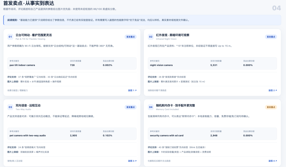Click footer tag 场景功能型 / 理解能力

17,91
